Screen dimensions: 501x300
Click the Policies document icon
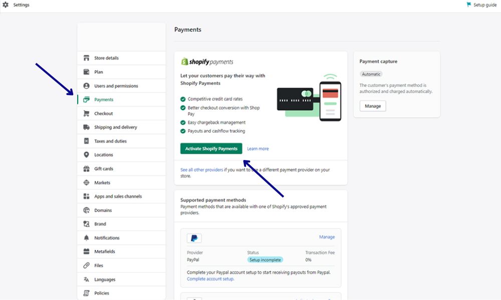pyautogui.click(x=86, y=293)
